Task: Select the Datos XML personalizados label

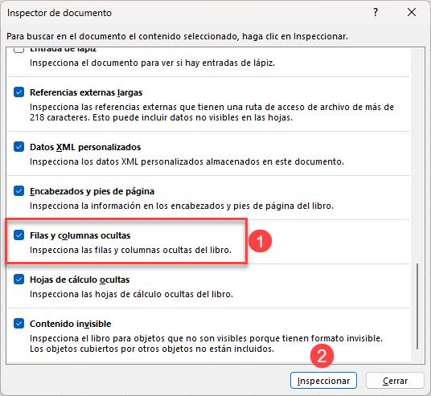Action: point(85,147)
